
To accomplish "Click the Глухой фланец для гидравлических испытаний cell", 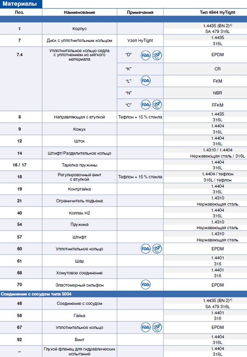I will [x=79, y=351].
